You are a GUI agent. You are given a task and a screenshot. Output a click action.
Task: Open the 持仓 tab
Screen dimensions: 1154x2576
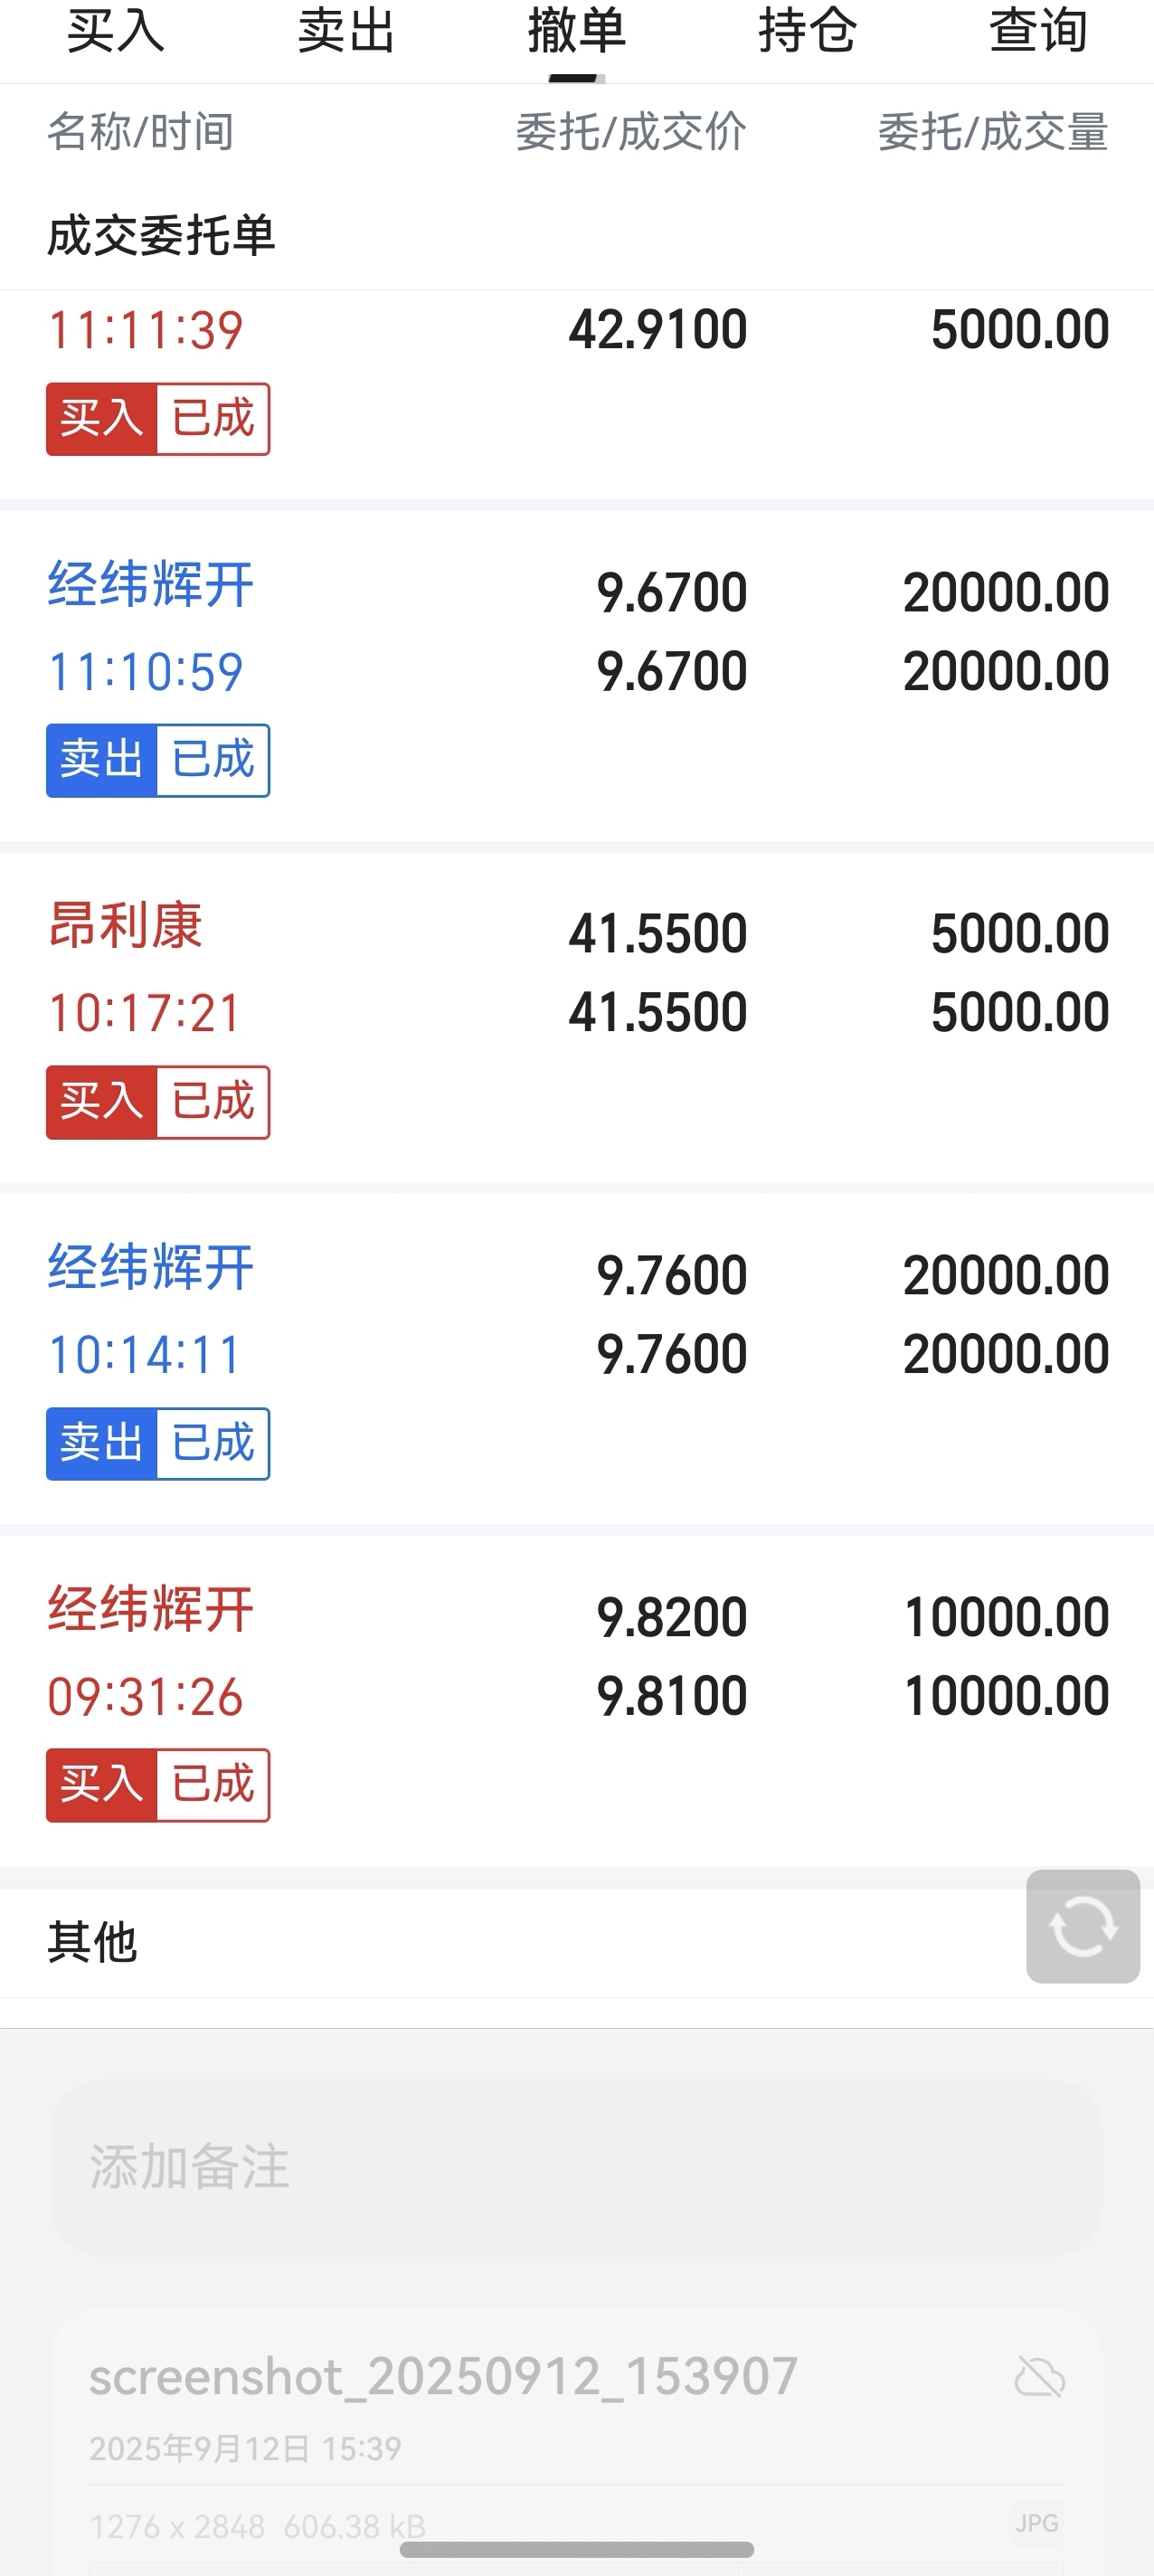point(808,30)
